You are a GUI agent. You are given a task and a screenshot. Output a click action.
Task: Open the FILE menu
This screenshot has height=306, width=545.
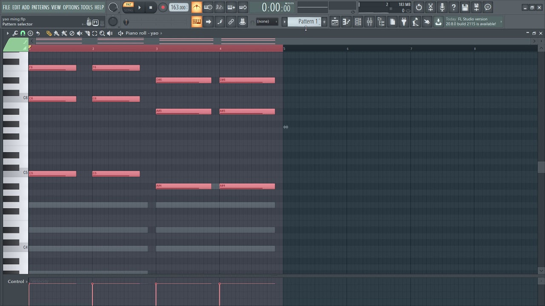(6, 7)
